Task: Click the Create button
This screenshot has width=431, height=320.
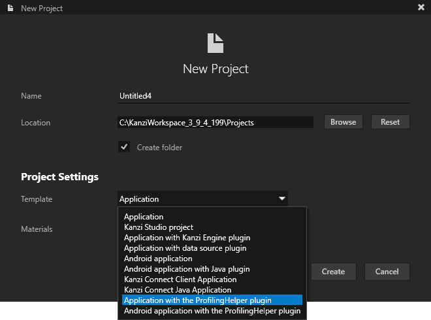Action: click(x=333, y=272)
